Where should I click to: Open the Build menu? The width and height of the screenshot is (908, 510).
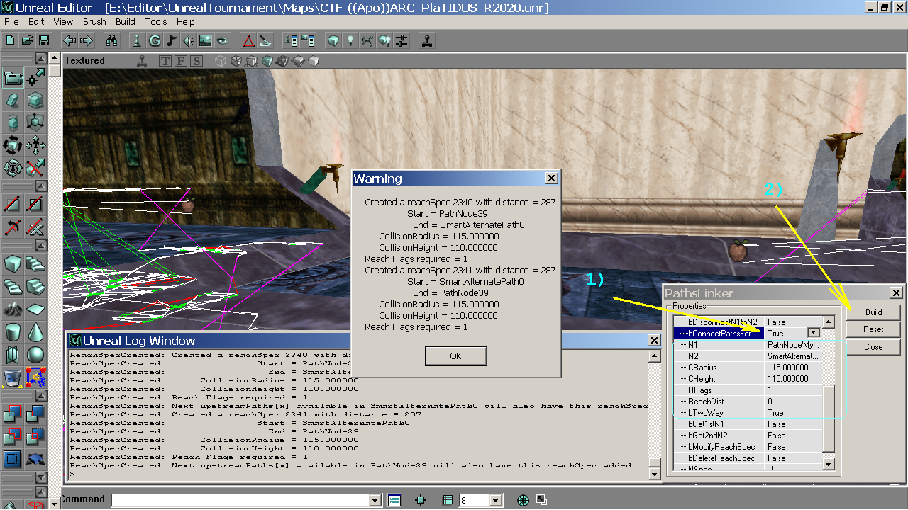(x=126, y=22)
